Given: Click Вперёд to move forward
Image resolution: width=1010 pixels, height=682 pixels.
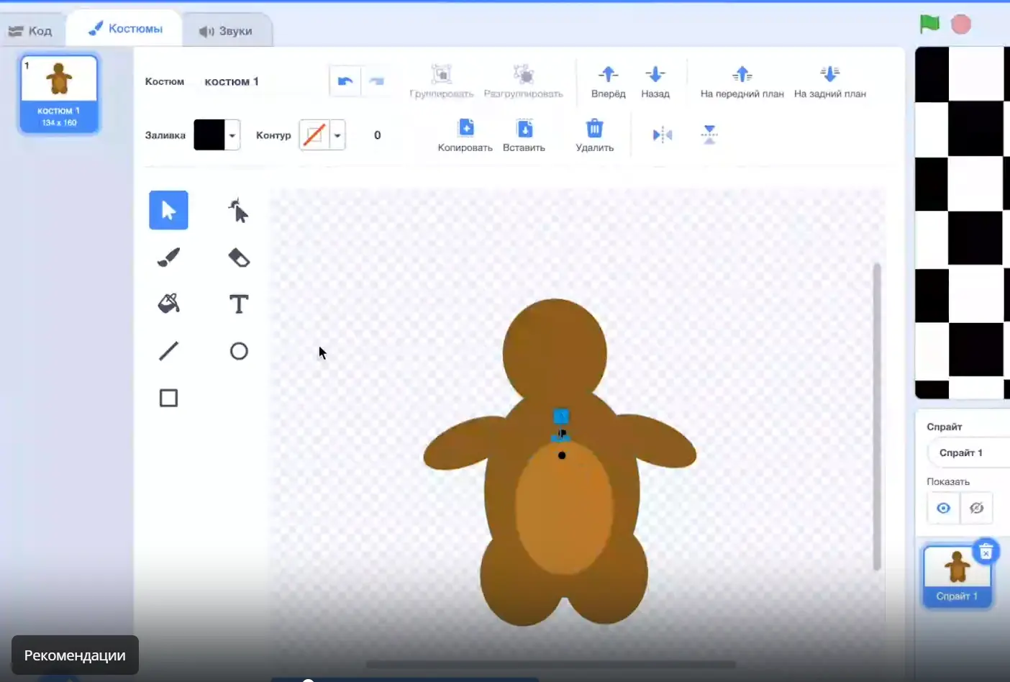Looking at the screenshot, I should coord(608,82).
